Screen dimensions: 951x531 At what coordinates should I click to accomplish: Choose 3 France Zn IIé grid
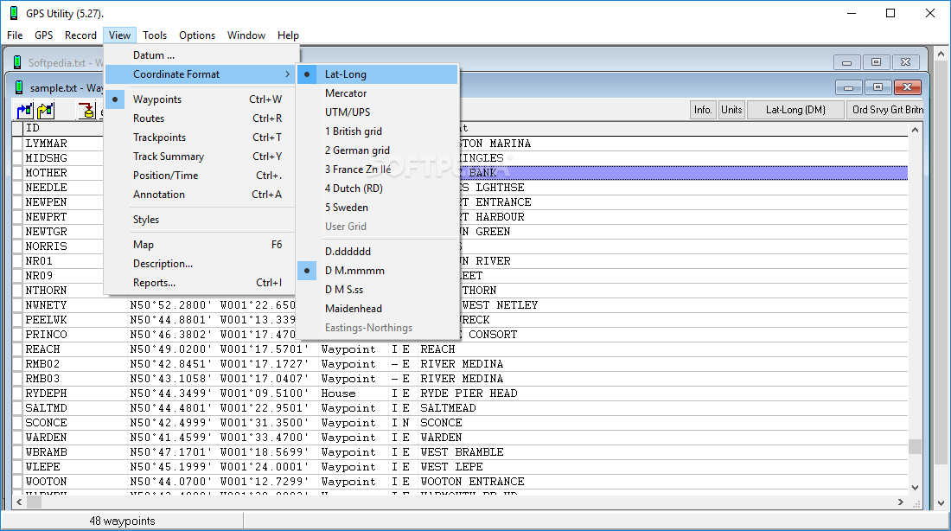pyautogui.click(x=377, y=170)
